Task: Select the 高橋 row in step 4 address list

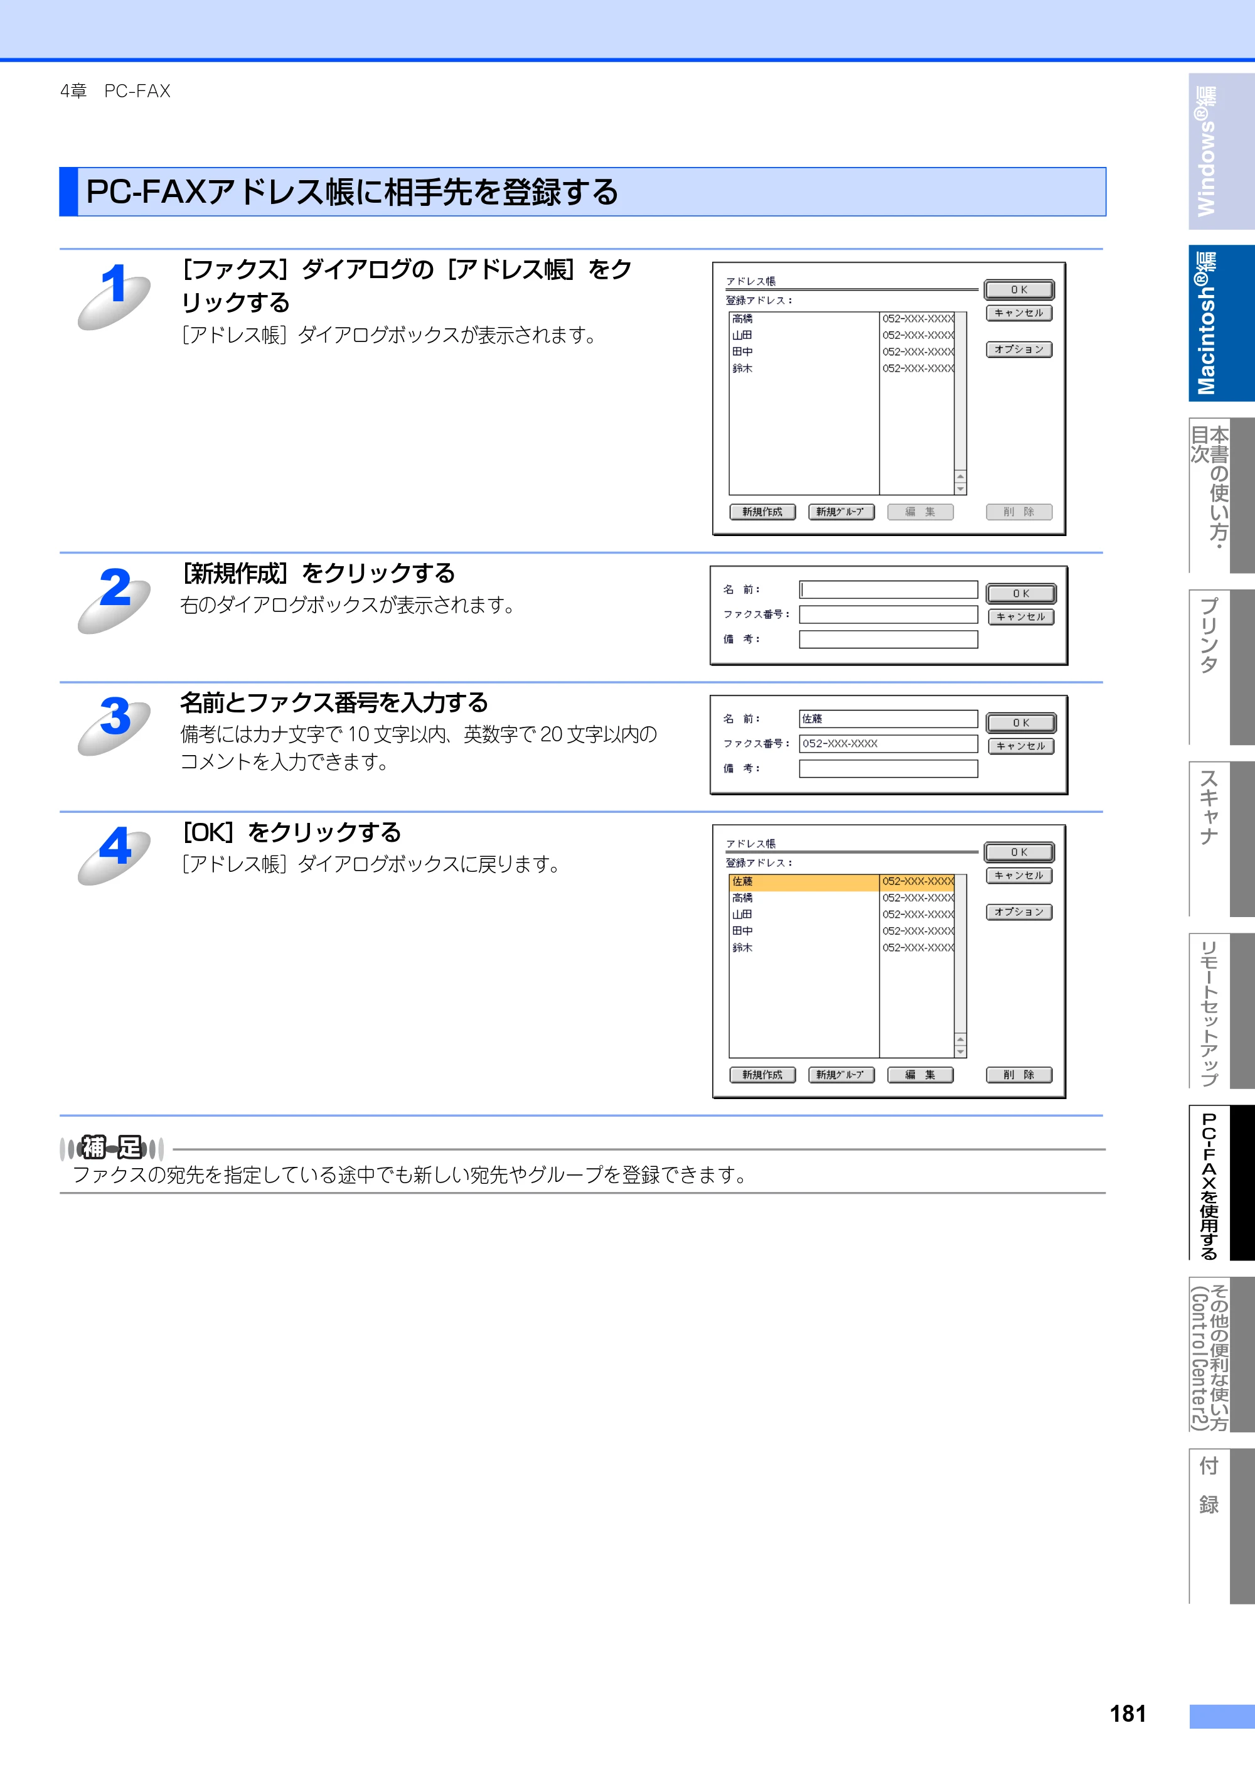Action: point(842,898)
